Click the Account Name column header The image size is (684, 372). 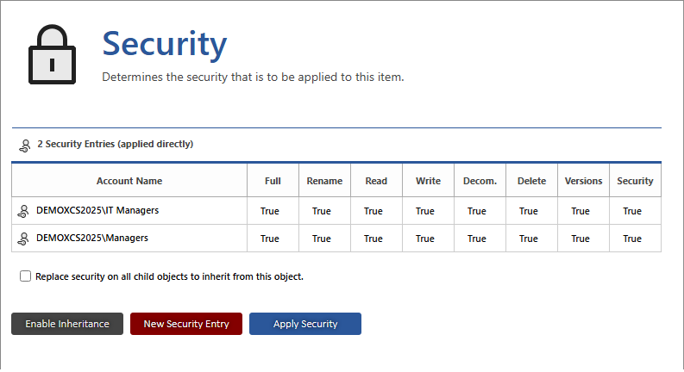pyautogui.click(x=129, y=181)
